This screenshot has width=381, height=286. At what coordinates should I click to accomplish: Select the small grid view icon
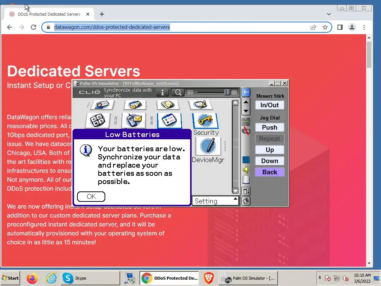[190, 92]
